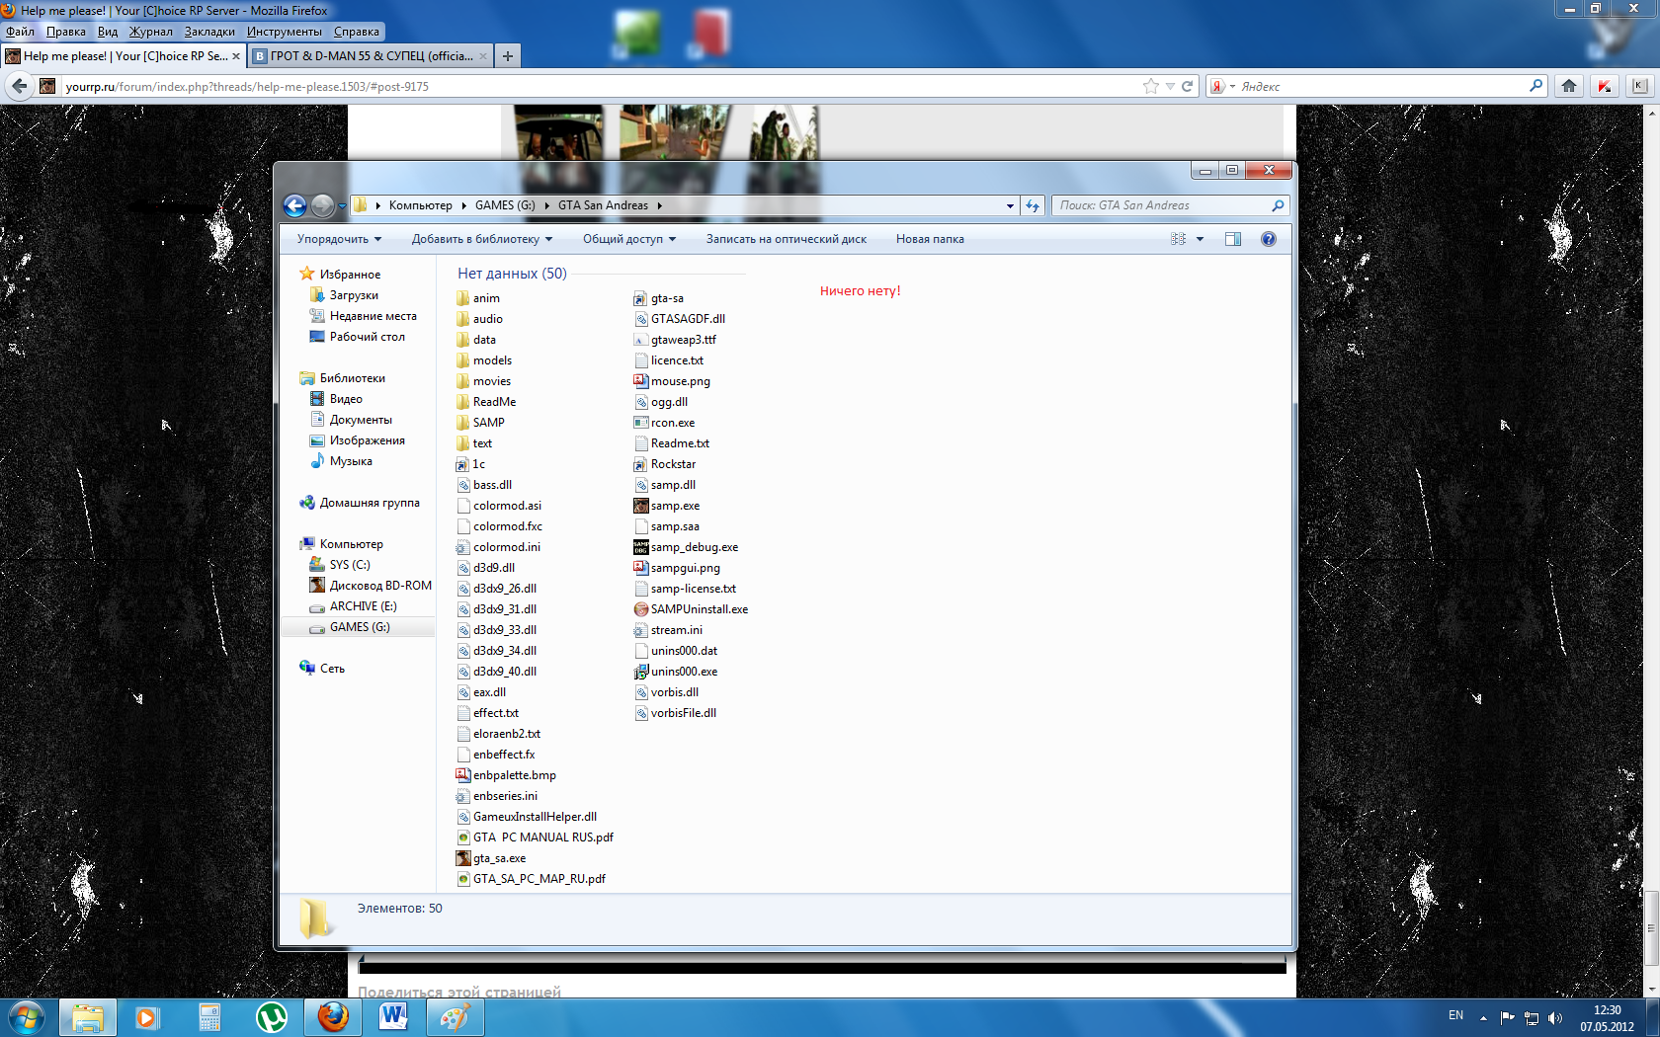Click the Firefox back arrow button
This screenshot has height=1037, width=1660.
point(19,86)
